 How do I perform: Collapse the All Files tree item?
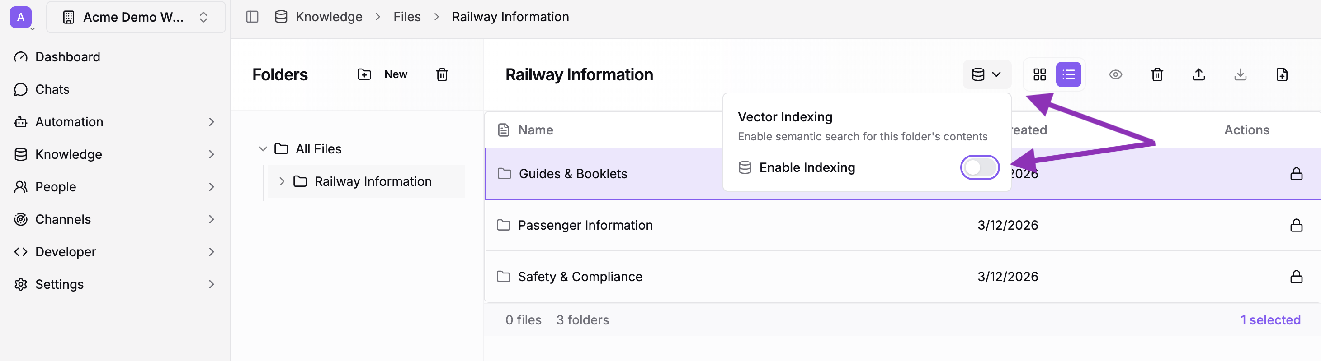coord(263,148)
